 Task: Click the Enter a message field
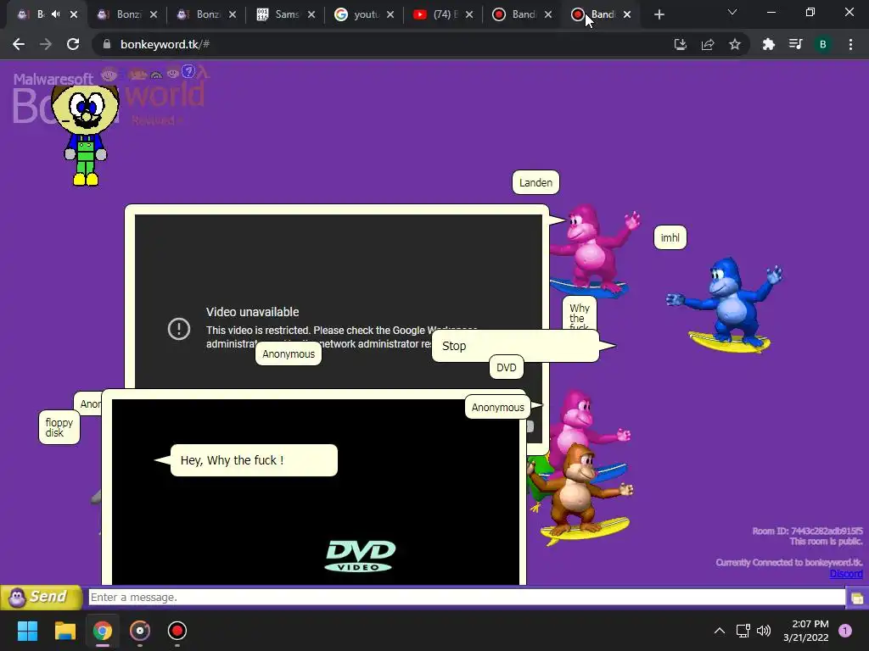[x=467, y=598]
